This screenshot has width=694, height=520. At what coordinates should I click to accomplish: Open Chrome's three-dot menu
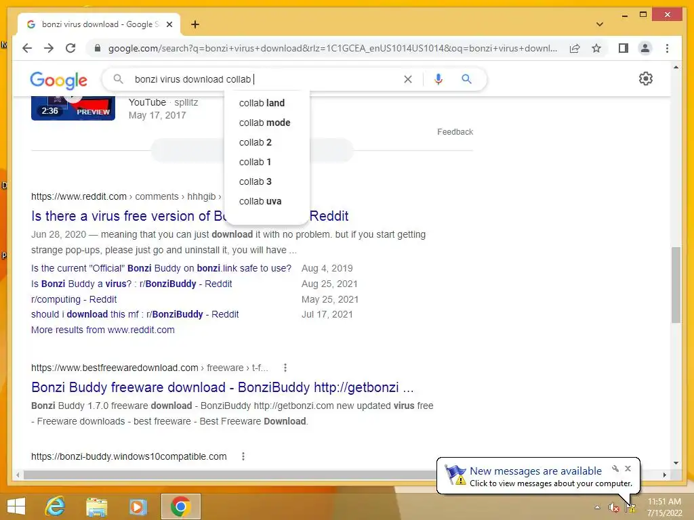pos(667,48)
